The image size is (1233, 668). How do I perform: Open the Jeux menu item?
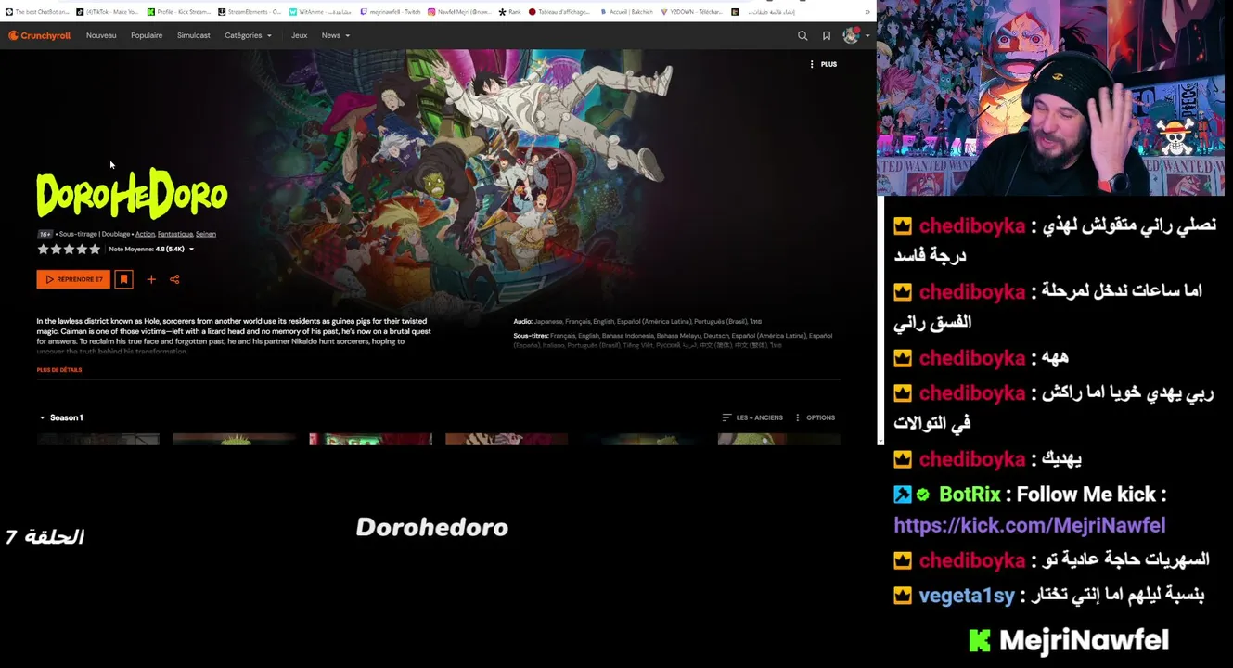(299, 35)
